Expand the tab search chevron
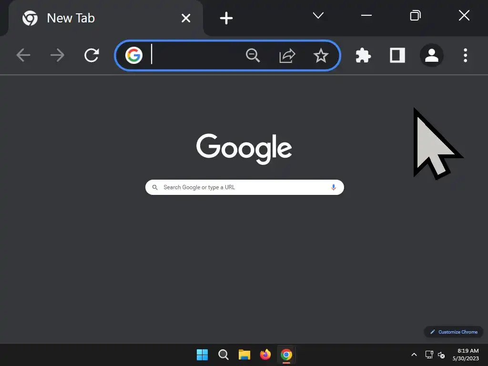Screen dimensions: 488x366 318,15
